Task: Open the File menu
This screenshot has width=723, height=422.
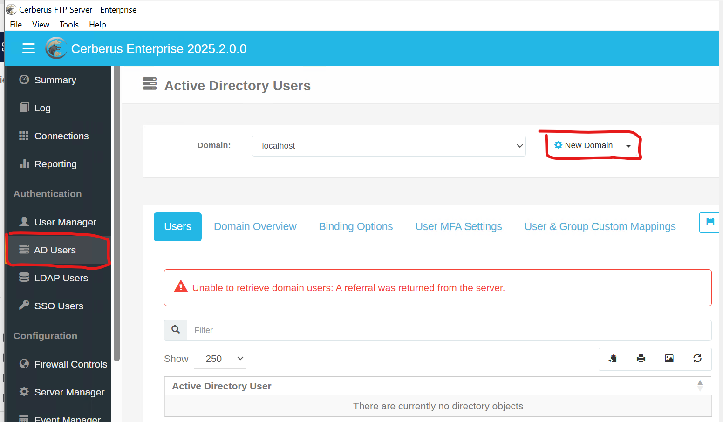Action: pyautogui.click(x=16, y=25)
